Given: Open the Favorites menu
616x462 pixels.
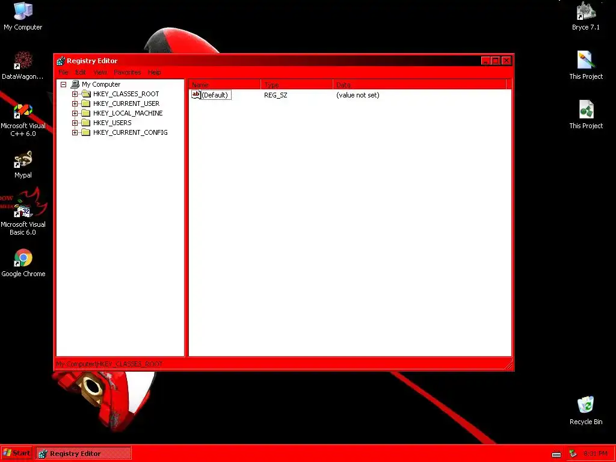Looking at the screenshot, I should pyautogui.click(x=128, y=72).
